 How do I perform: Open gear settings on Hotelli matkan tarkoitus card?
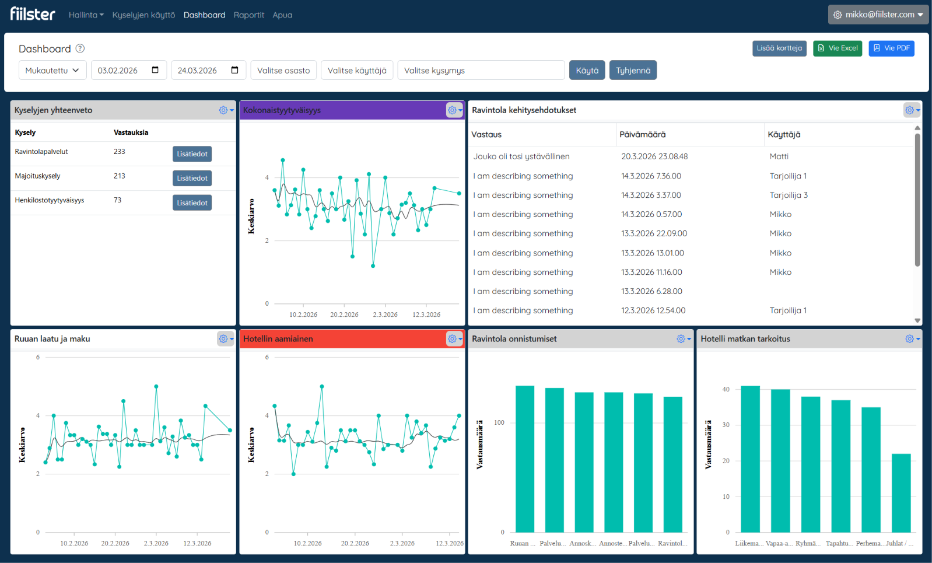912,339
